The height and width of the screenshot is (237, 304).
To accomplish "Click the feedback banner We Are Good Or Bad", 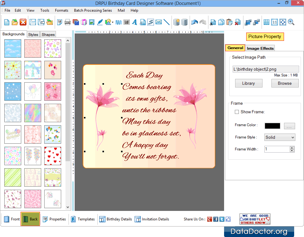I will [x=255, y=219].
